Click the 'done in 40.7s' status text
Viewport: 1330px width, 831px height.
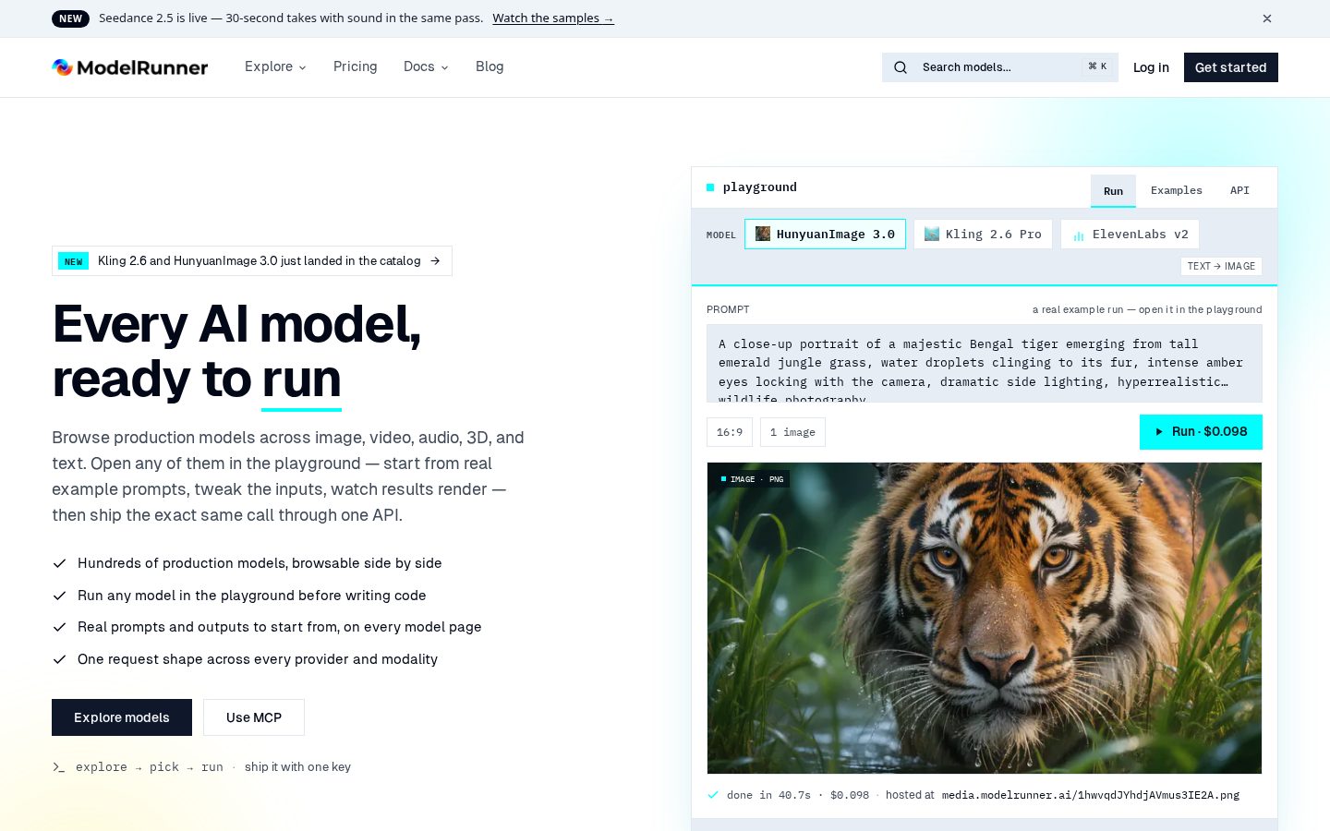click(x=768, y=795)
